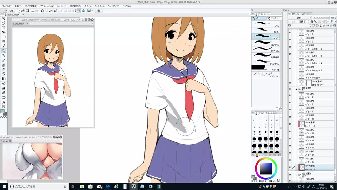Switch to the マーカー sub tool tab

point(273,18)
